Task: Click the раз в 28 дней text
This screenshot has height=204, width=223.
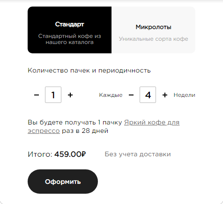Action: click(x=85, y=131)
